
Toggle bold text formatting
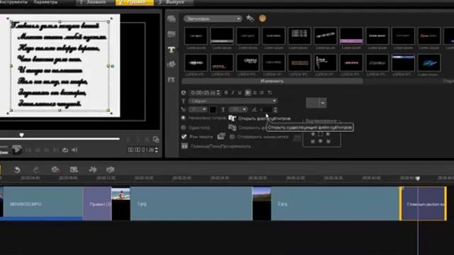tap(226, 93)
